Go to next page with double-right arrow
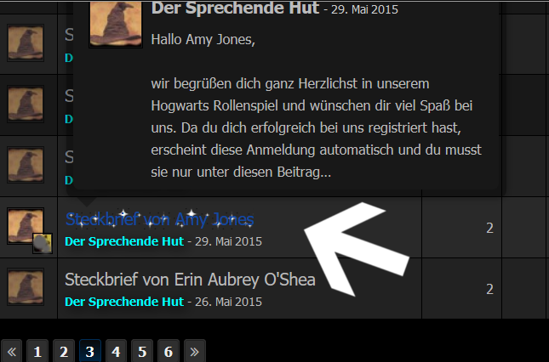549x362 pixels. click(195, 351)
